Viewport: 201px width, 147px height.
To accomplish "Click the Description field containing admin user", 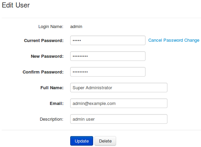I will 119,119.
